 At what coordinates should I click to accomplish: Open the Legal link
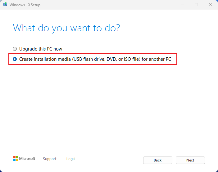[x=71, y=159]
